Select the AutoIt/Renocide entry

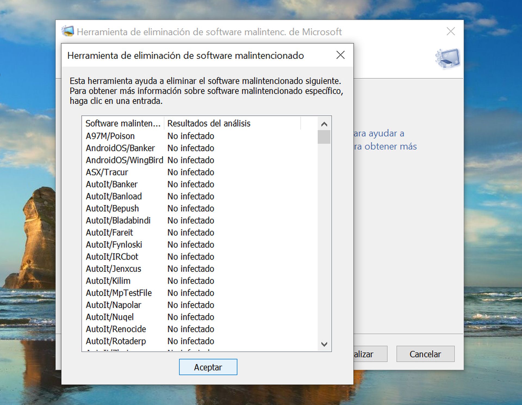tap(115, 329)
